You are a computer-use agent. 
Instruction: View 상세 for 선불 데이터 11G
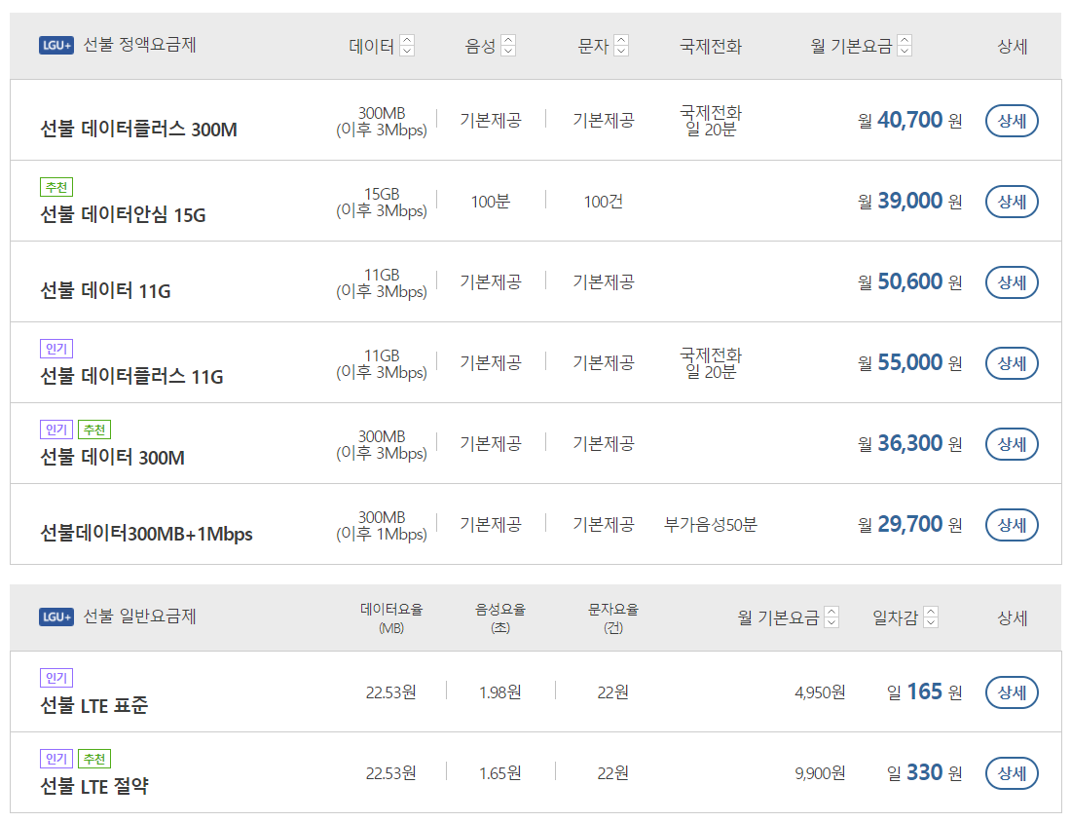point(1012,282)
